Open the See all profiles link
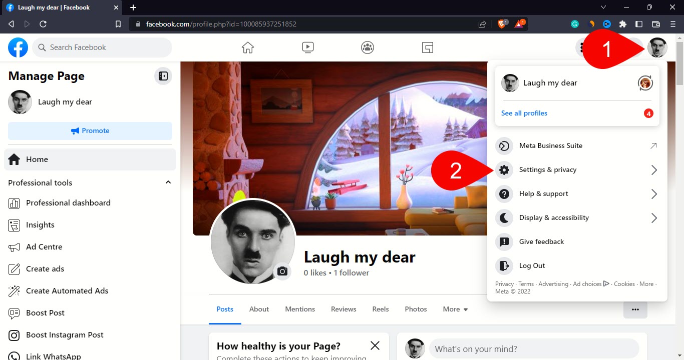The height and width of the screenshot is (360, 684). [x=524, y=113]
